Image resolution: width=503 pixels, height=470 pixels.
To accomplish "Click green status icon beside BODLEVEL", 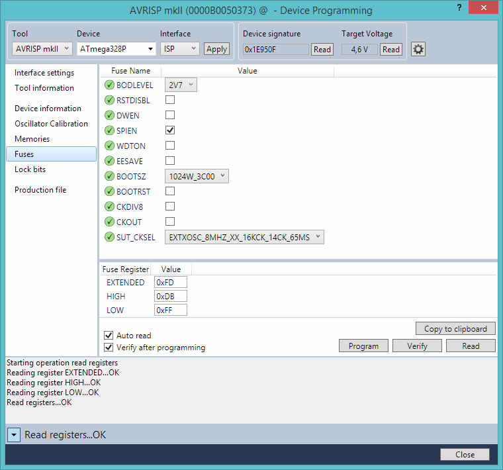I will [109, 85].
